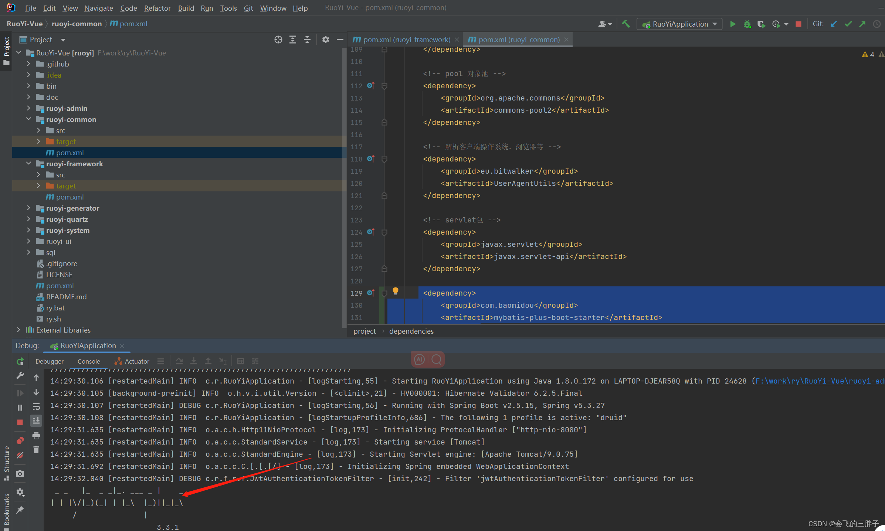Click the Select Opened File crosshair icon
Image resolution: width=885 pixels, height=531 pixels.
pyautogui.click(x=278, y=40)
